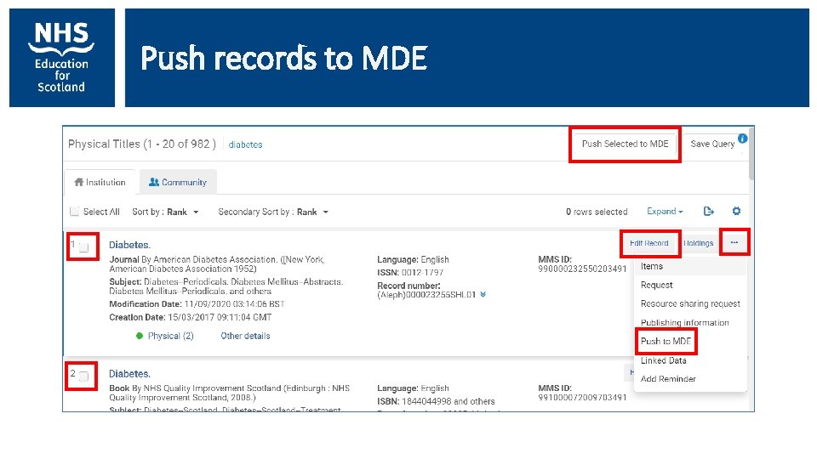Open the table settings gear icon
The height and width of the screenshot is (459, 817).
(x=736, y=212)
